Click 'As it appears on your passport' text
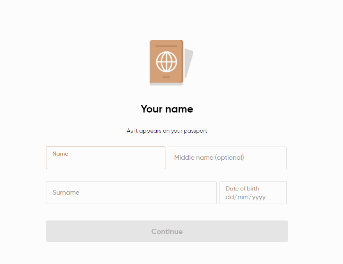Screen dimensions: 343x264 pyautogui.click(x=167, y=131)
